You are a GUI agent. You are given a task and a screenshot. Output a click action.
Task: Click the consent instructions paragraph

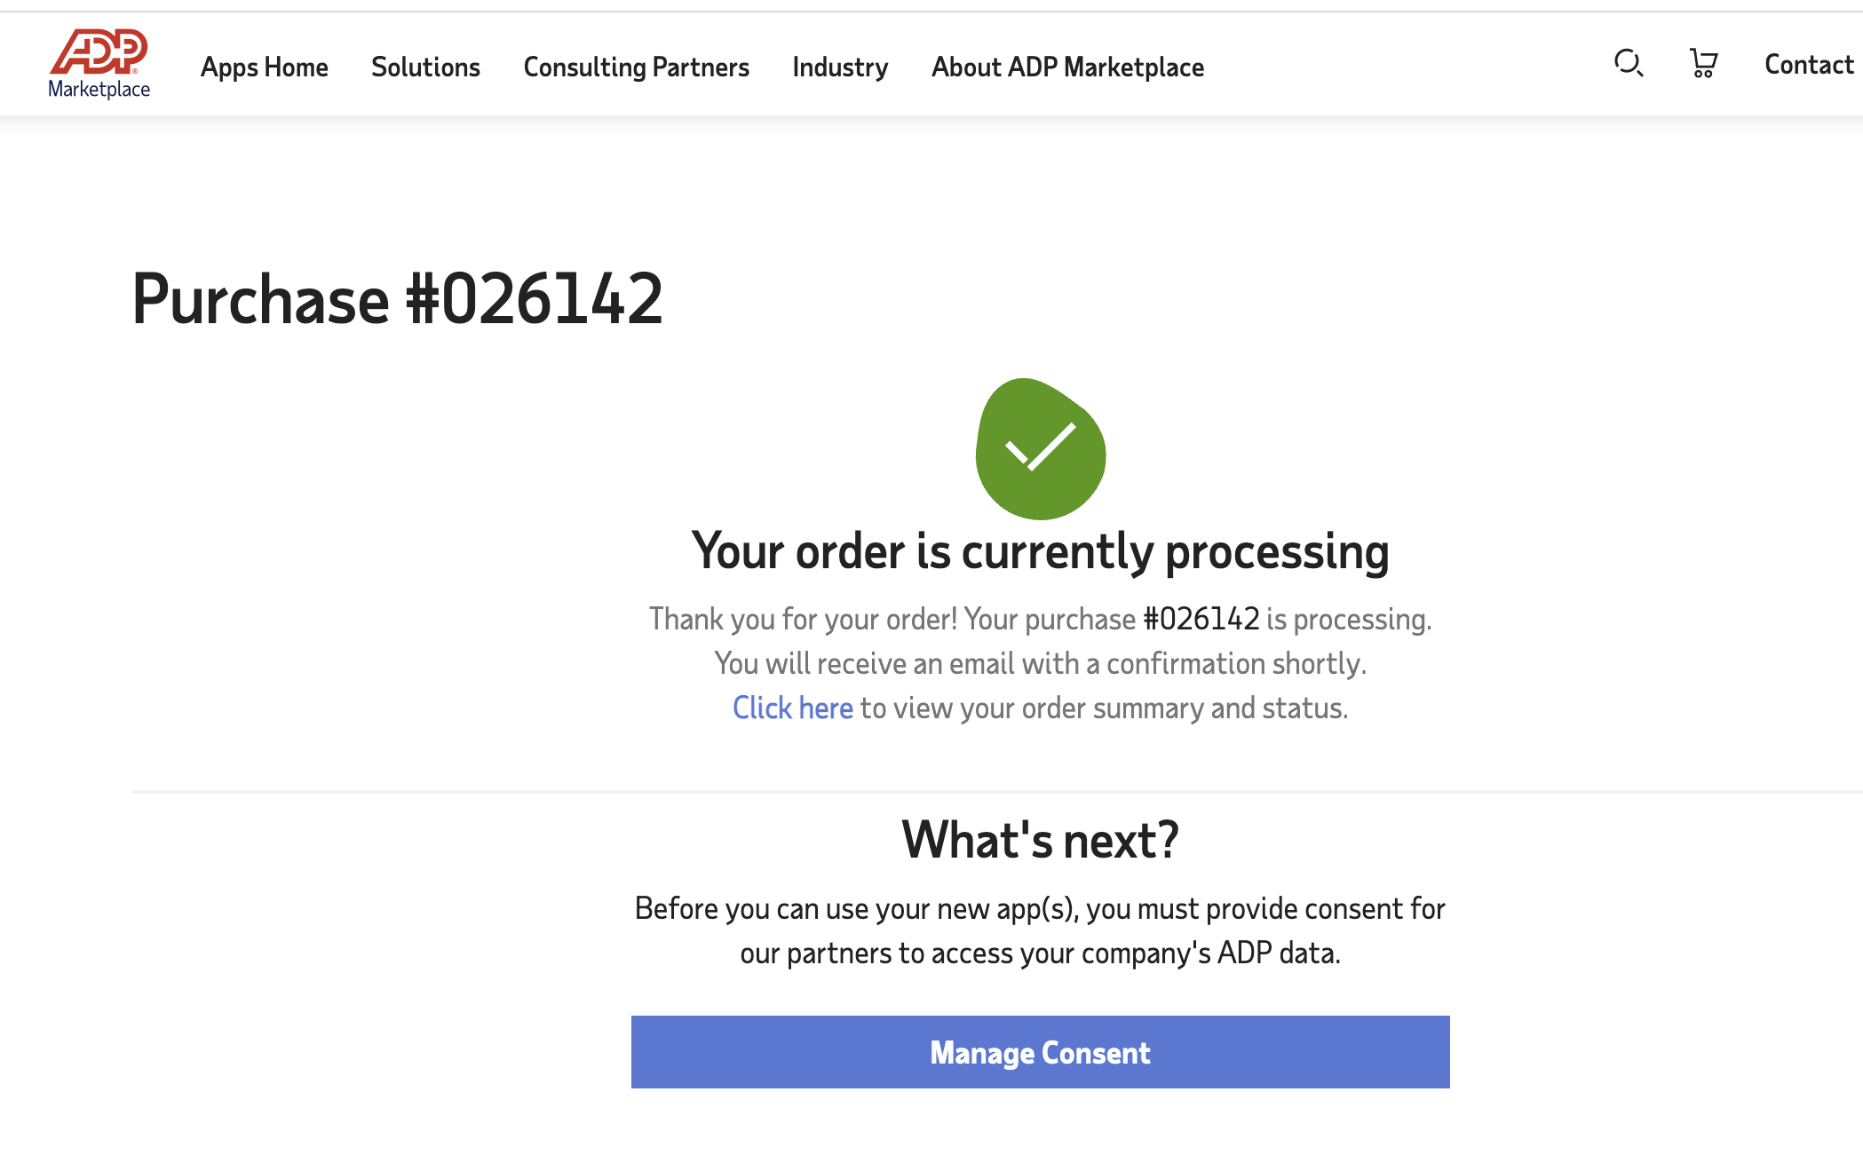(x=1040, y=930)
